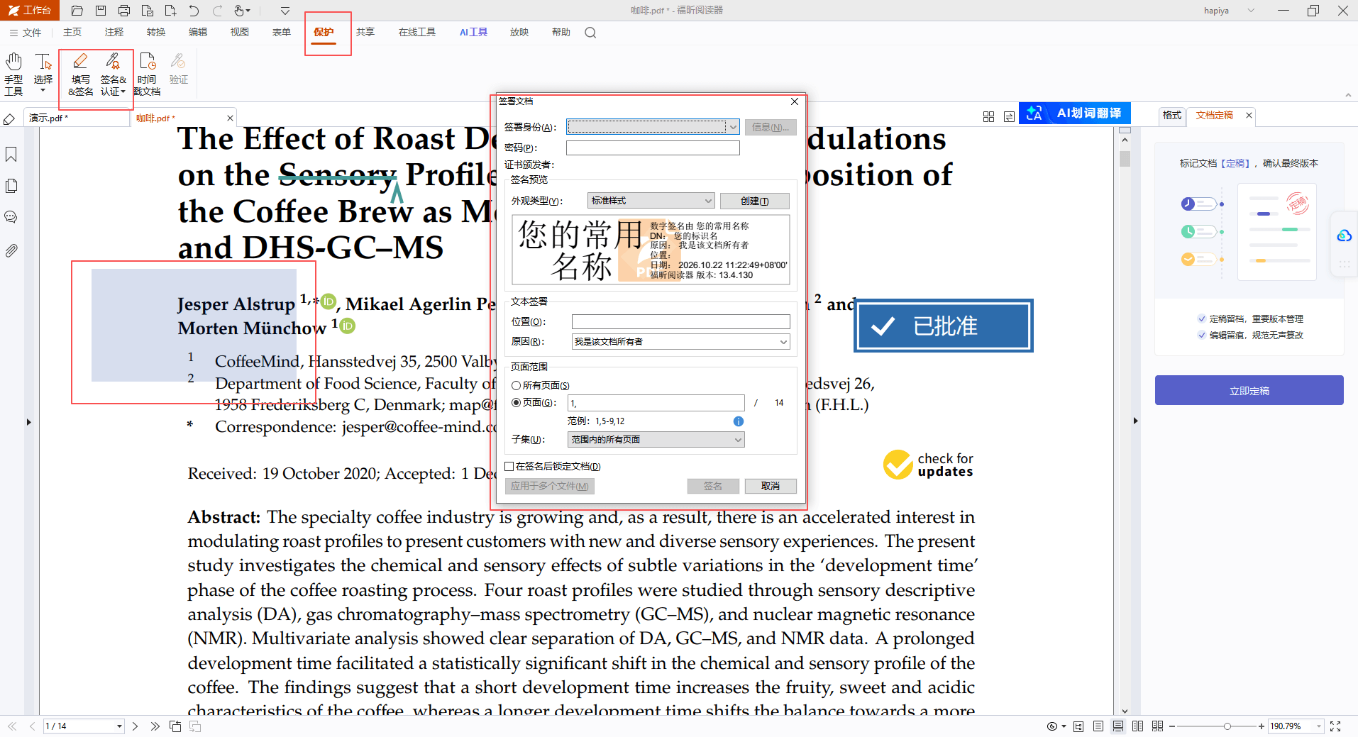The image size is (1358, 737).
Task: Open the 外观类型 标准样式 dropdown
Action: pyautogui.click(x=651, y=201)
